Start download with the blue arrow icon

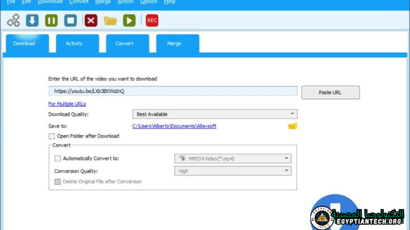32,20
